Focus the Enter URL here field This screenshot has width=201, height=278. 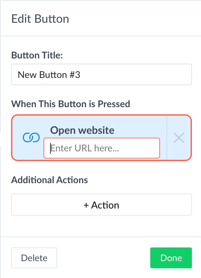(x=102, y=148)
